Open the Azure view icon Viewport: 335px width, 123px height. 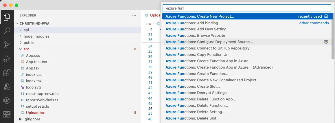pos(7,87)
